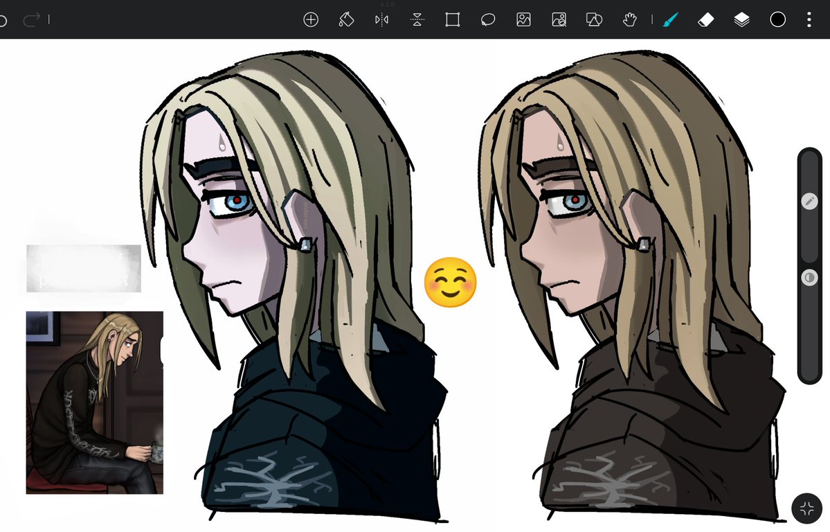Image resolution: width=830 pixels, height=532 pixels.
Task: Open the reference image tool with magnifier
Action: click(x=559, y=20)
